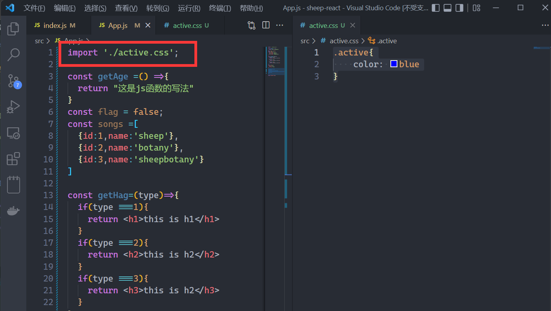
Task: Open the 转到(G) menu
Action: point(157,8)
